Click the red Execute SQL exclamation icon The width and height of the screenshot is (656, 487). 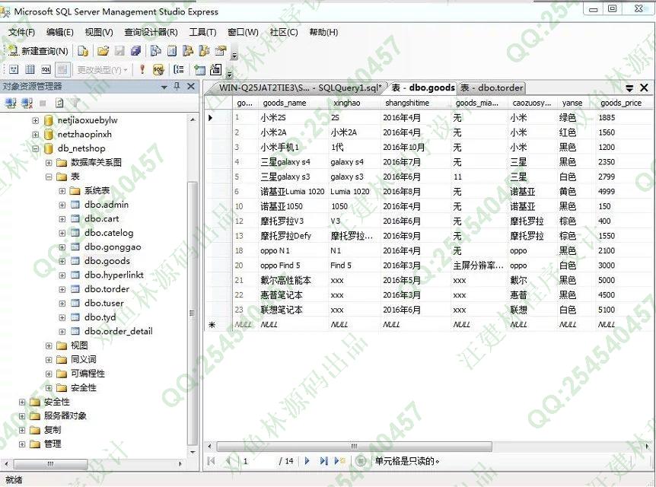click(x=142, y=69)
